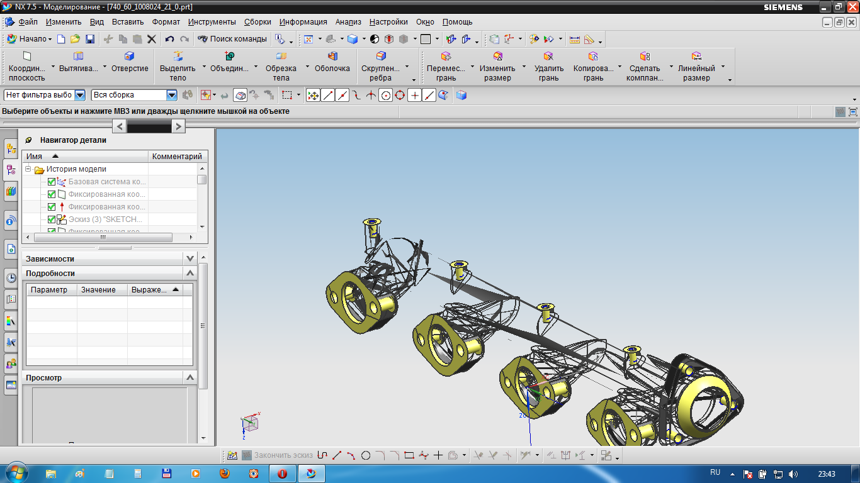Uncheck the Фиксированная коо... feature with the red arrow icon

click(x=52, y=207)
